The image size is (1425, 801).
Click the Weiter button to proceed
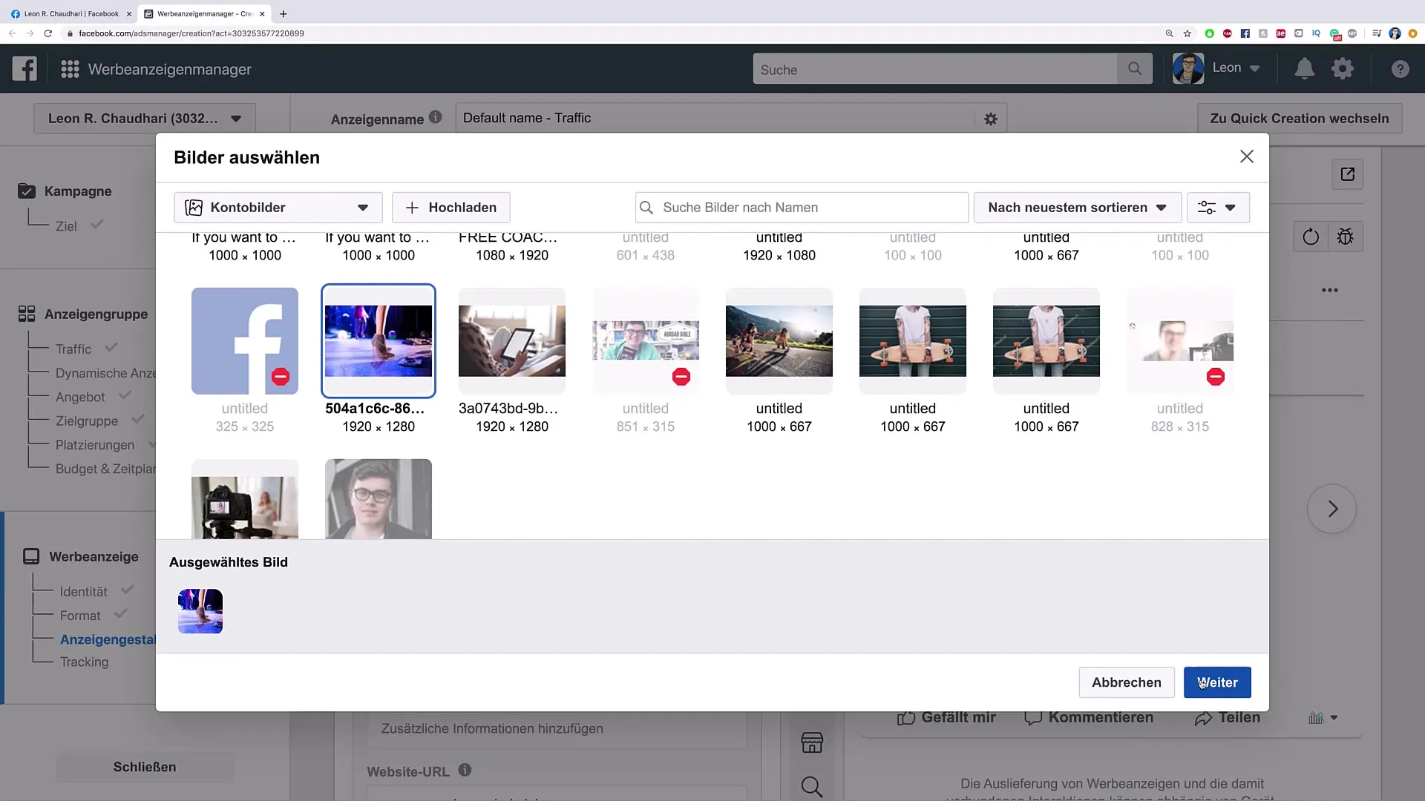(x=1217, y=682)
